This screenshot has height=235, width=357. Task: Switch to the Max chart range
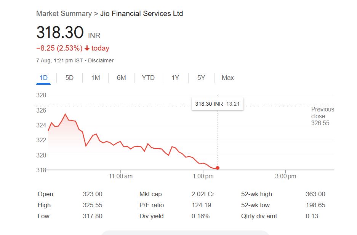coord(227,78)
